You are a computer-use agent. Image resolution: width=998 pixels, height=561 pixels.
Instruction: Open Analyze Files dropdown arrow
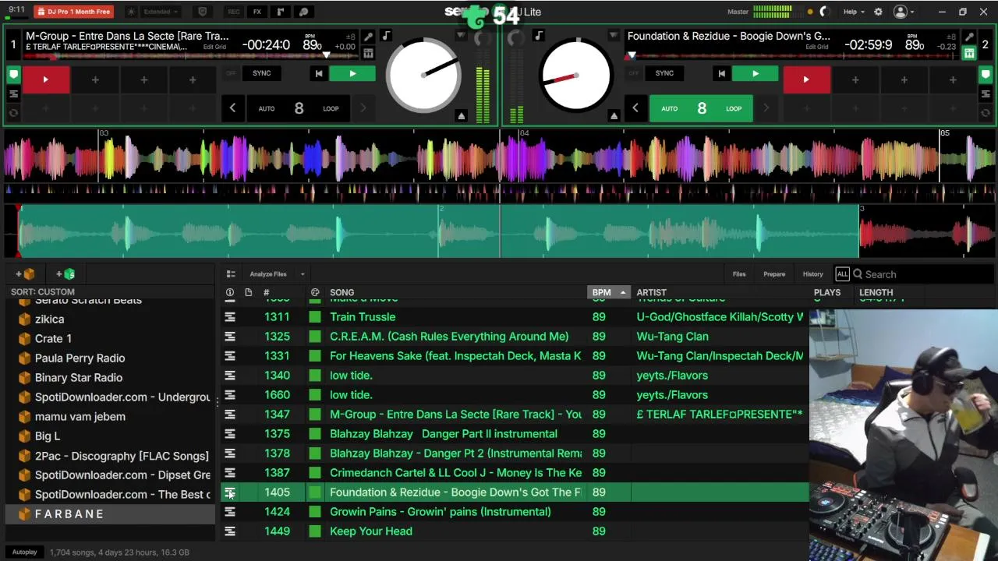click(303, 274)
